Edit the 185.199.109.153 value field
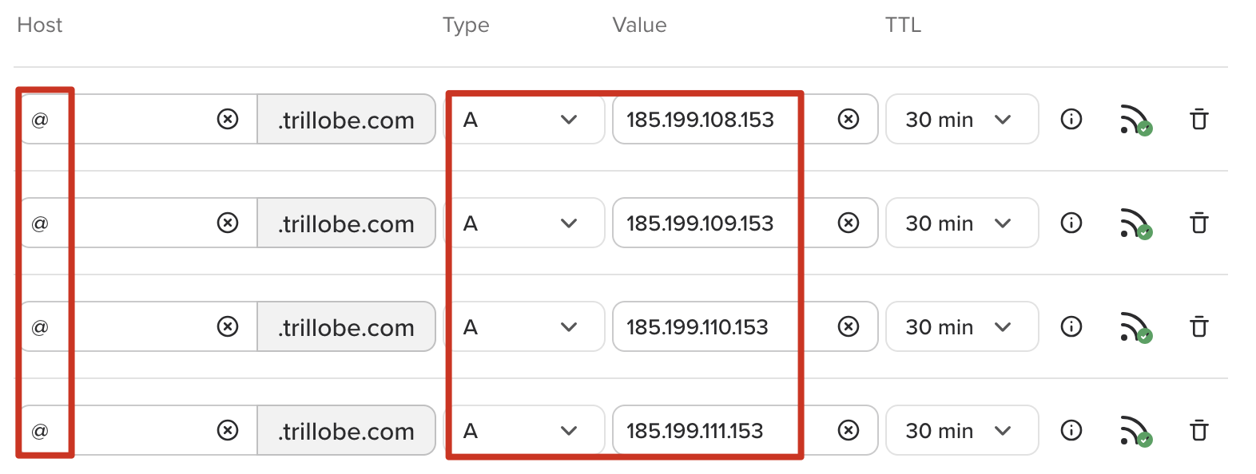This screenshot has height=474, width=1256. pyautogui.click(x=703, y=223)
